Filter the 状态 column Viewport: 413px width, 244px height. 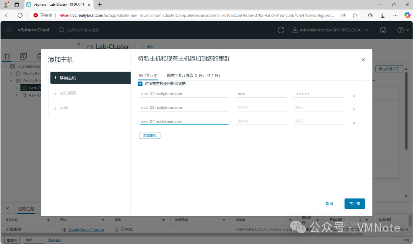[163, 220]
